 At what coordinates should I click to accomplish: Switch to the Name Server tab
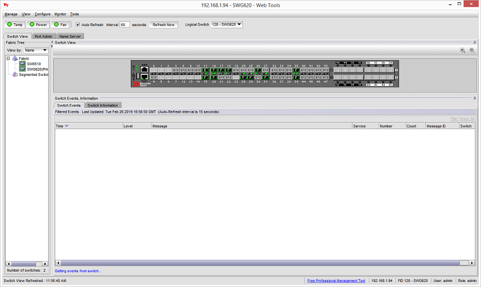[70, 36]
